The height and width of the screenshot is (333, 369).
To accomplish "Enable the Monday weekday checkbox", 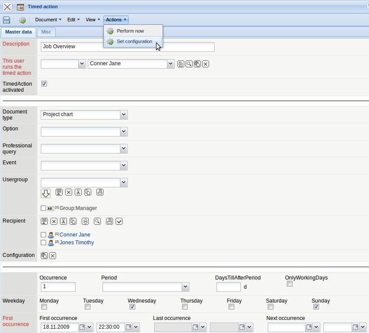I will coord(44,307).
